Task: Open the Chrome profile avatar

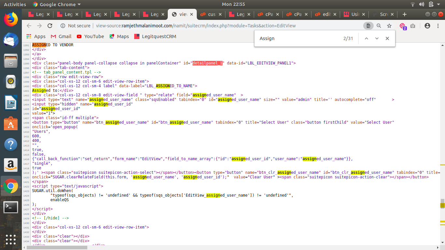Action: tap(427, 26)
